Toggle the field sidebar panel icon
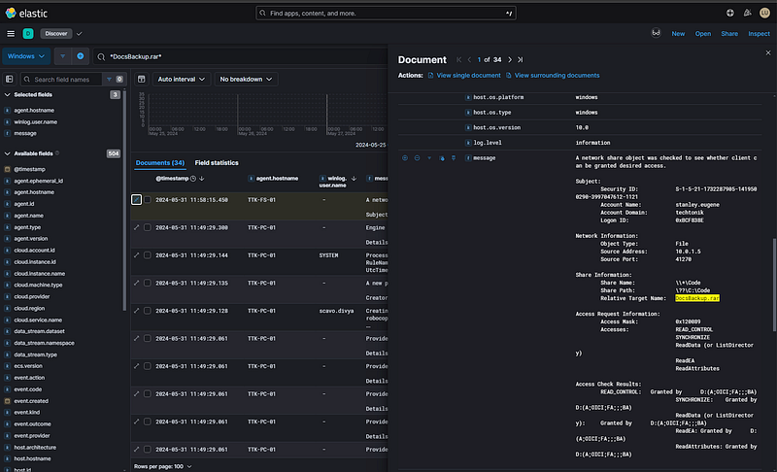Screen dimensions: 777x472 10,80
